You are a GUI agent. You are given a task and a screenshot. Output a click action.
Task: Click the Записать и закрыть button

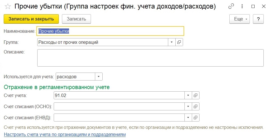pyautogui.click(x=31, y=19)
